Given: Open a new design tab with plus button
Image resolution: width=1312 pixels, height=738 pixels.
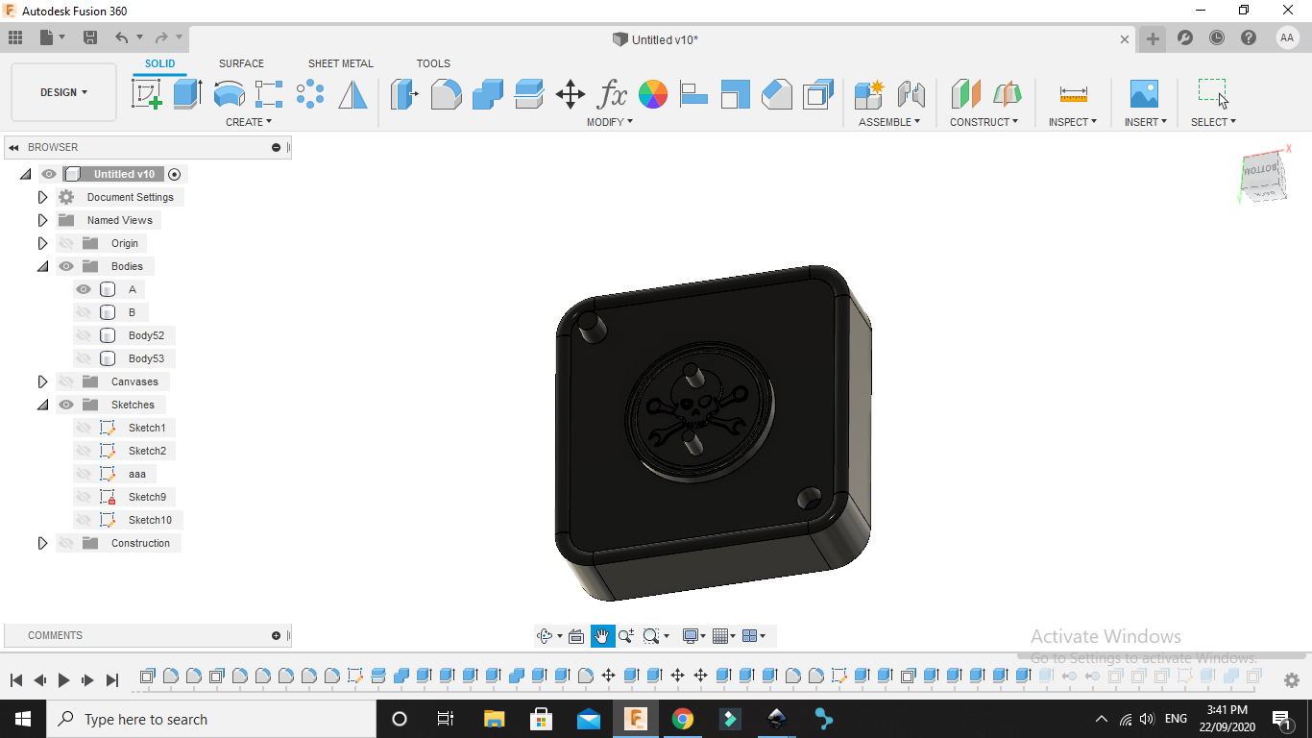Looking at the screenshot, I should pyautogui.click(x=1153, y=38).
